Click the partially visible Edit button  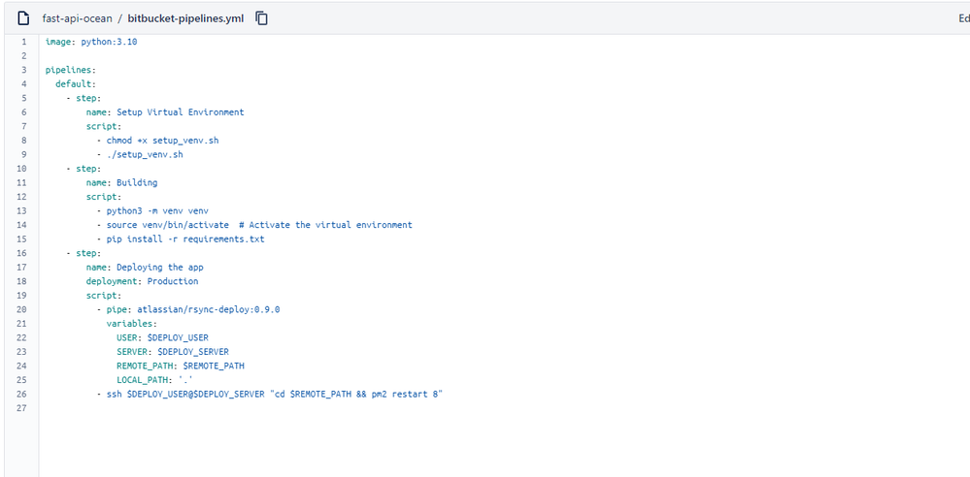964,18
